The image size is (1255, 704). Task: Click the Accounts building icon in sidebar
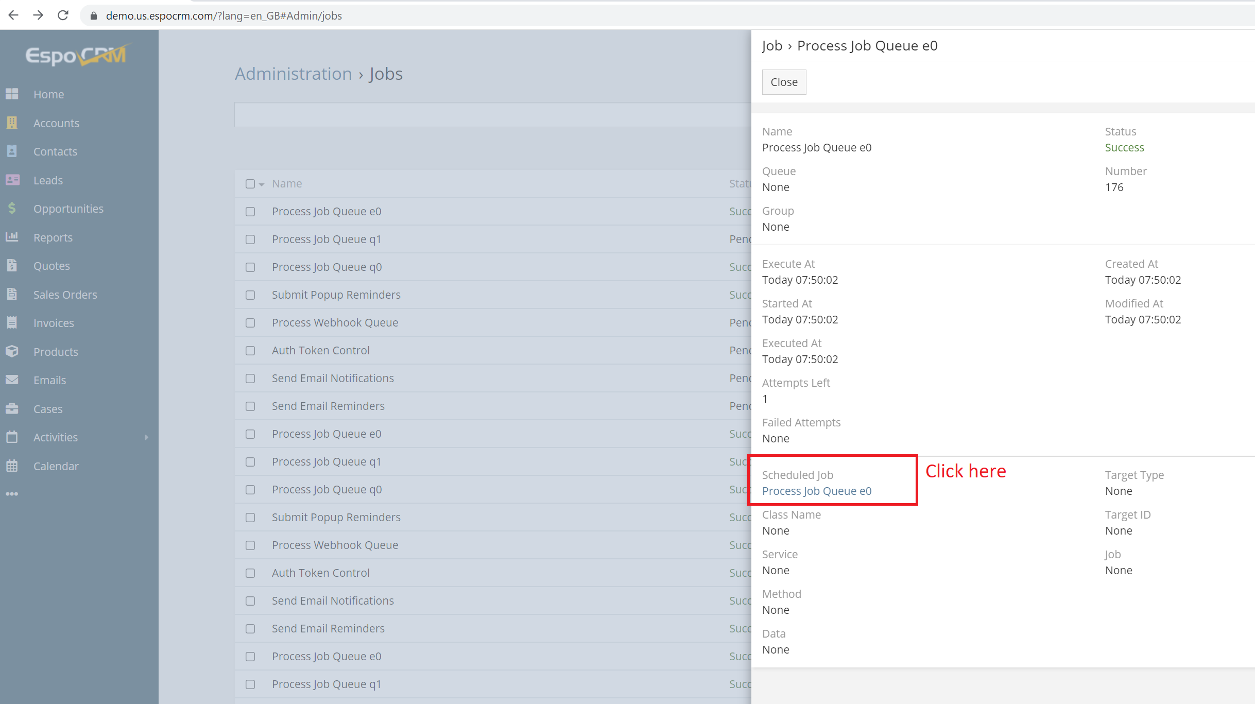(12, 123)
